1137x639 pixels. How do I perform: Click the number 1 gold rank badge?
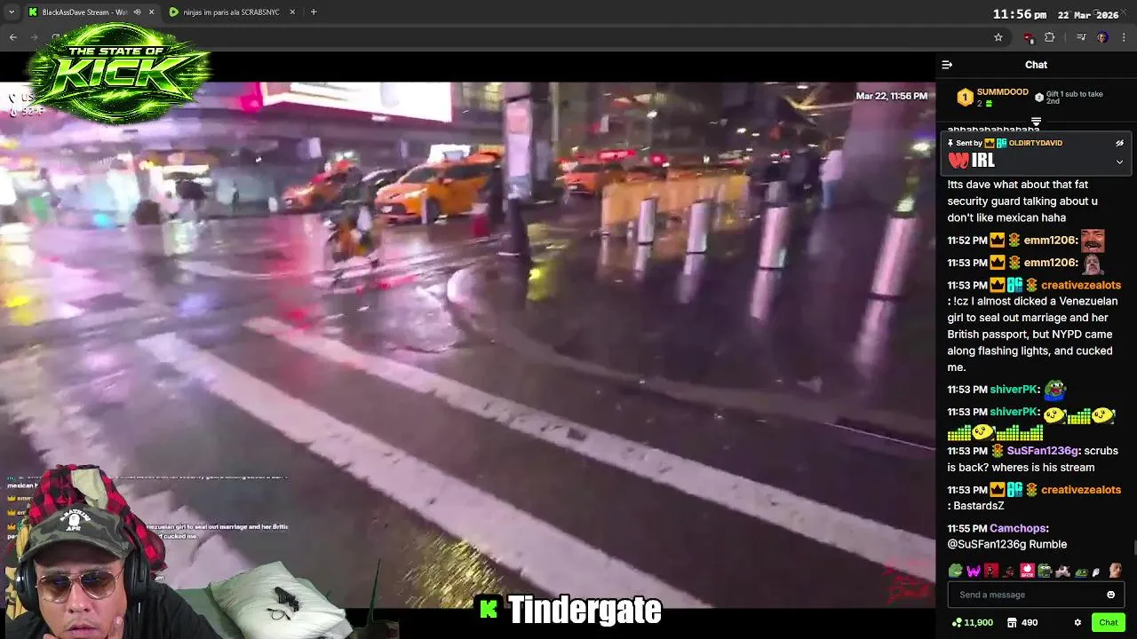click(965, 98)
